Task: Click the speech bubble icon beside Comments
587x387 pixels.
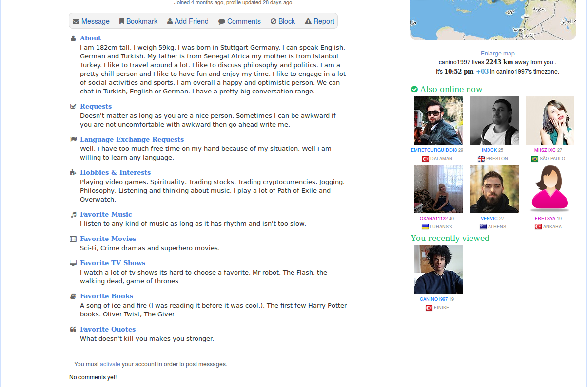Action: (x=222, y=21)
